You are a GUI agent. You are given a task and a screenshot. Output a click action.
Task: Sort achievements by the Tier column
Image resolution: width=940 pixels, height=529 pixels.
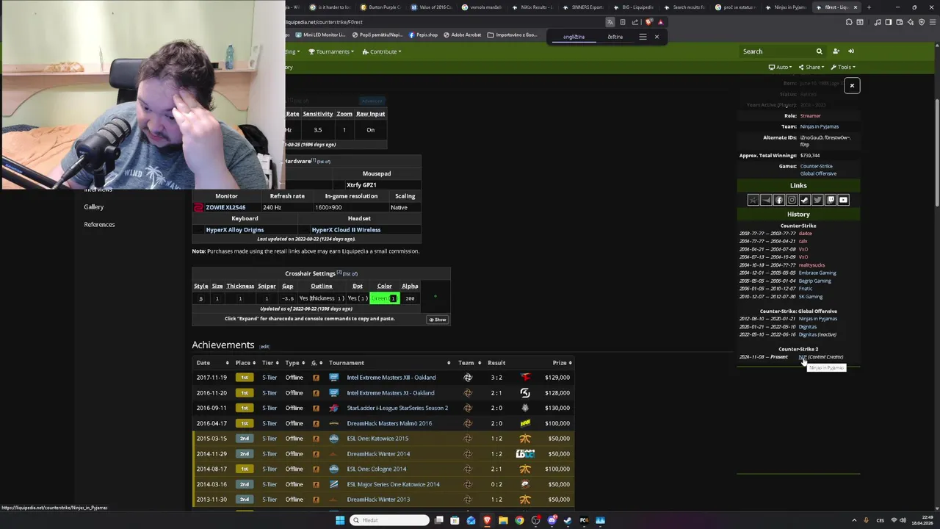click(x=271, y=362)
